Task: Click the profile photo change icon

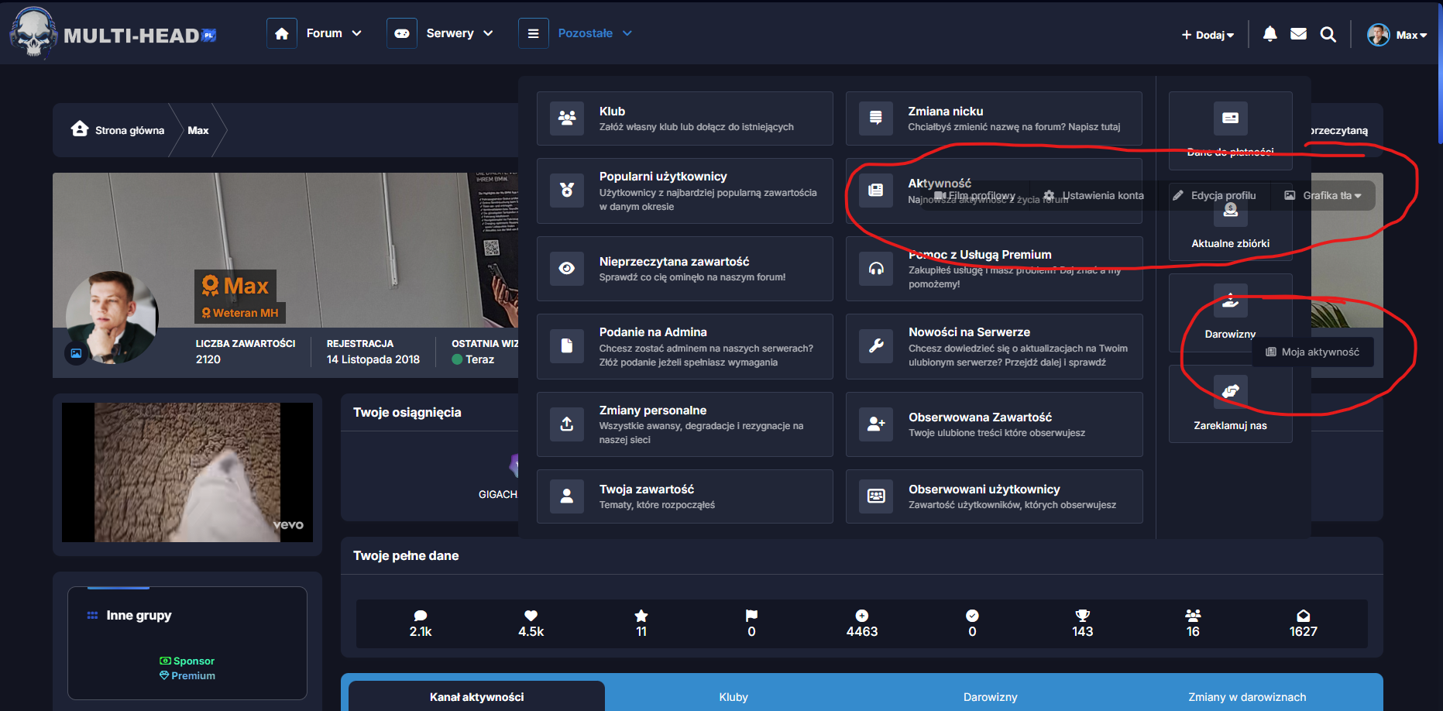Action: click(x=76, y=353)
